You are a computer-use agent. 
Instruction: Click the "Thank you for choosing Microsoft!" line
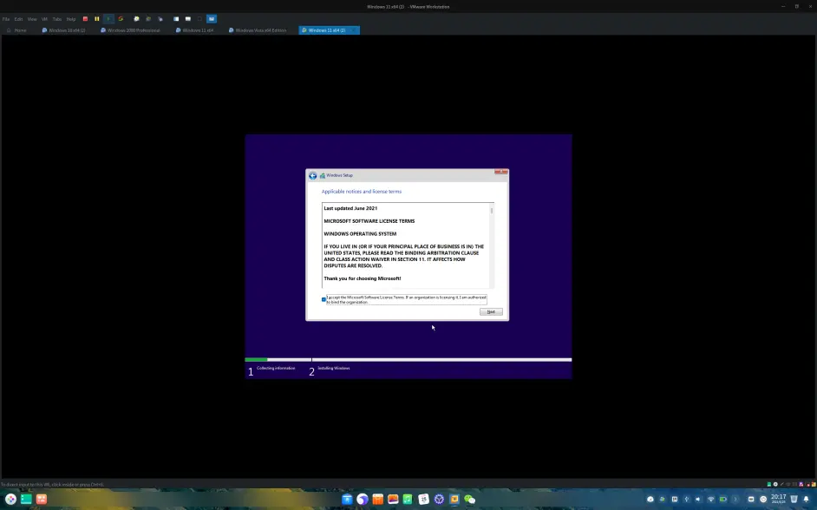pyautogui.click(x=363, y=278)
